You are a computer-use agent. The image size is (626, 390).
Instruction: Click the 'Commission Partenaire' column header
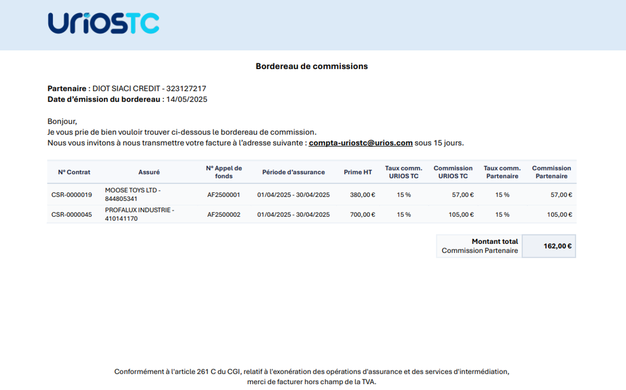coord(551,172)
